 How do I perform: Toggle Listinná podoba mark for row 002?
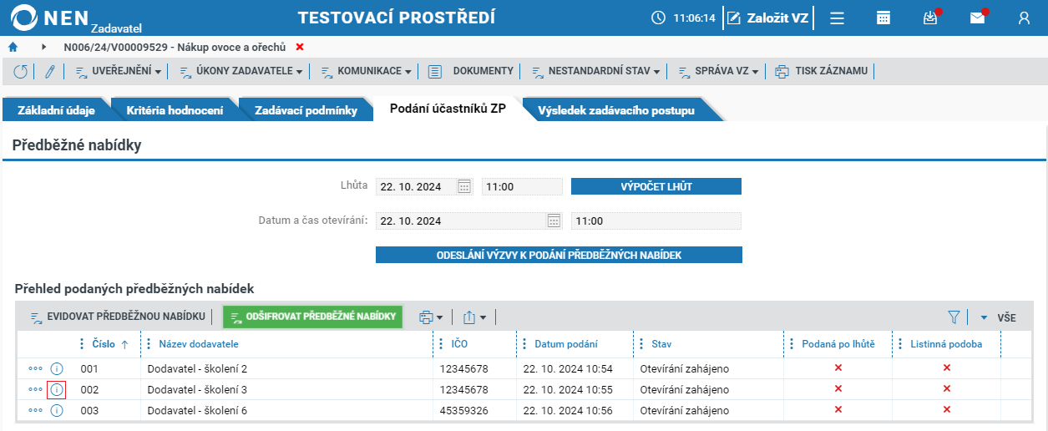[947, 389]
